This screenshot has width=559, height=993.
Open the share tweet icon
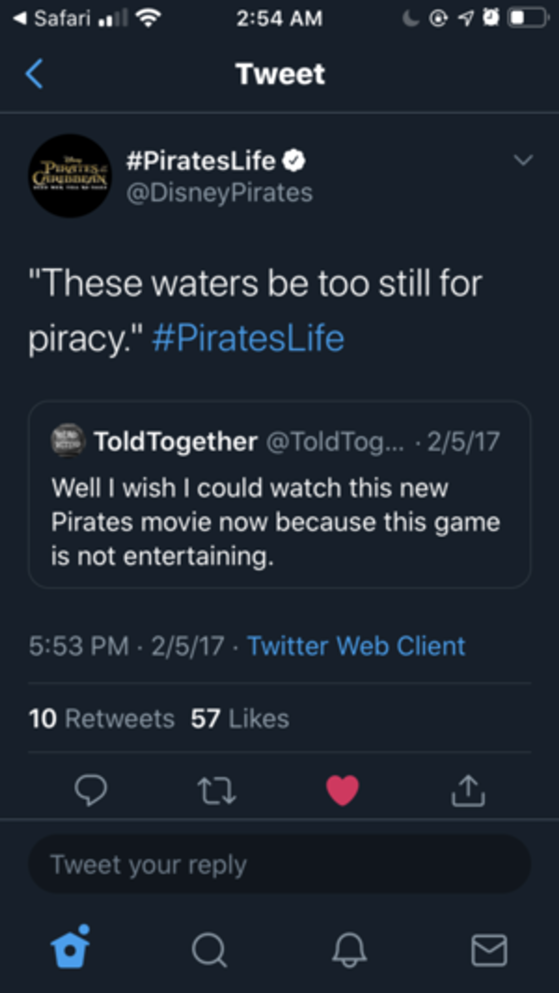tap(468, 791)
